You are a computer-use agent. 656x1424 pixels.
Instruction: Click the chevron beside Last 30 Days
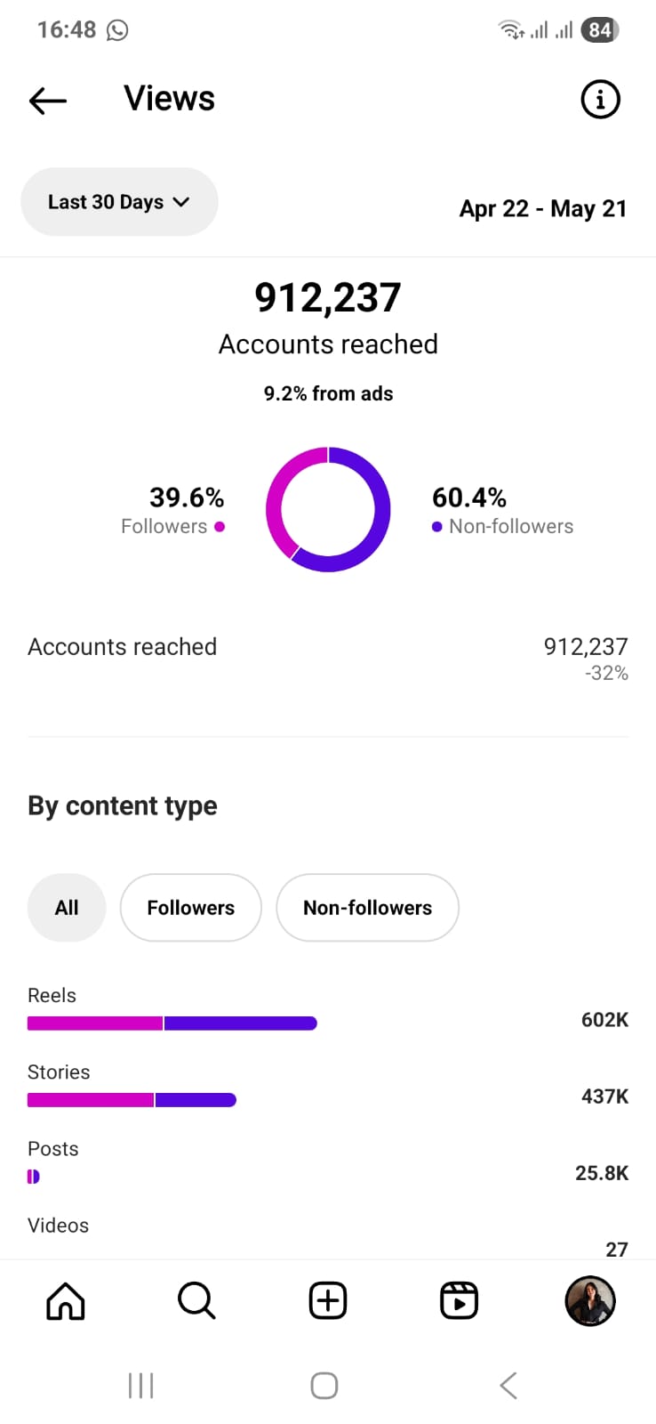181,202
